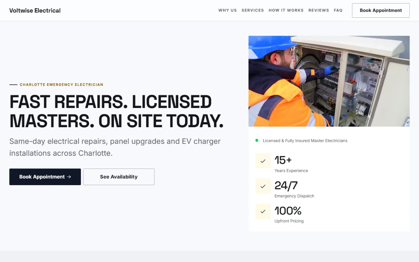The width and height of the screenshot is (419, 262).
Task: Click the '24/7' stat value
Action: 286,185
